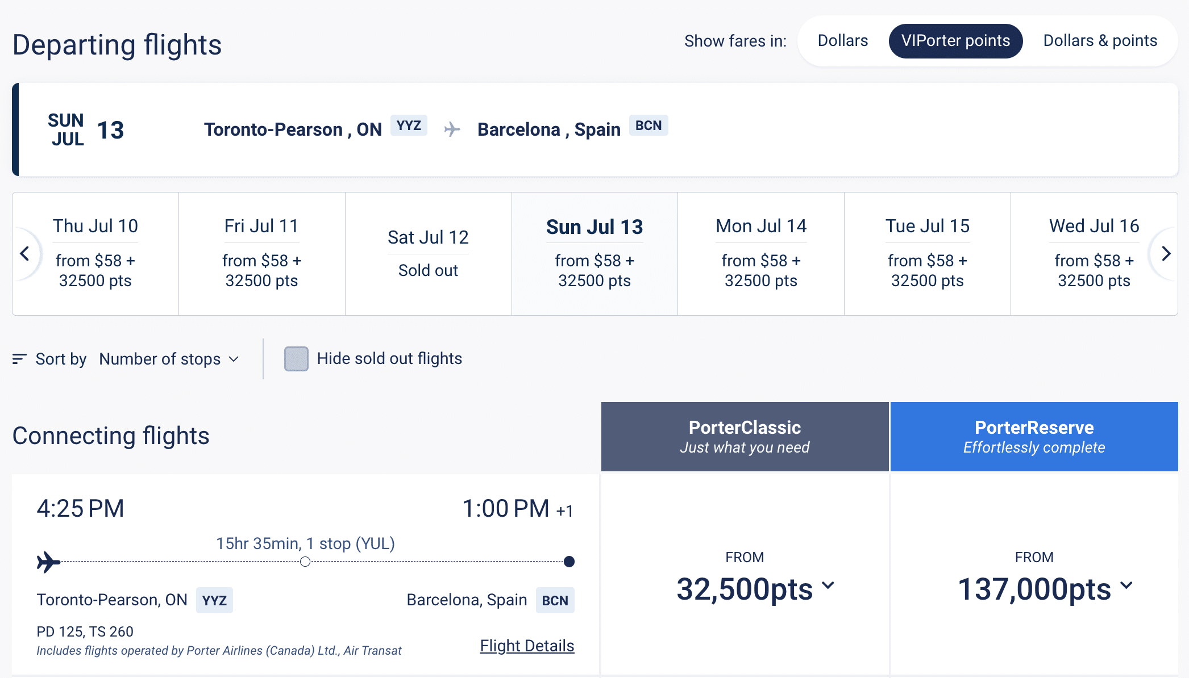Click the next dates right arrow
Screen dimensions: 1189x678
pos(1166,254)
